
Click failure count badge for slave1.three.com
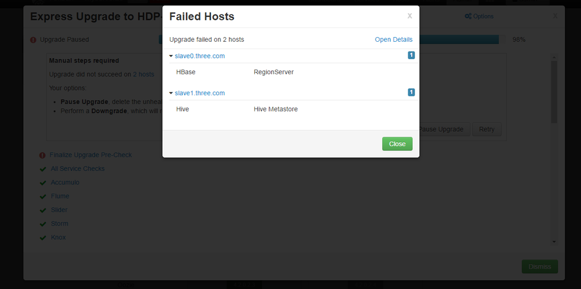coord(411,92)
